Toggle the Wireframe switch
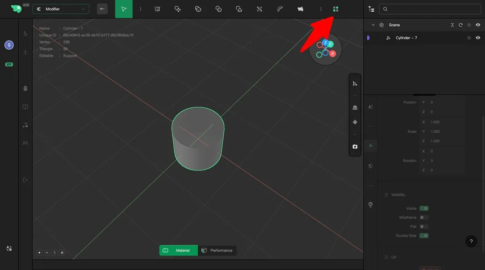The height and width of the screenshot is (270, 485). [x=424, y=217]
